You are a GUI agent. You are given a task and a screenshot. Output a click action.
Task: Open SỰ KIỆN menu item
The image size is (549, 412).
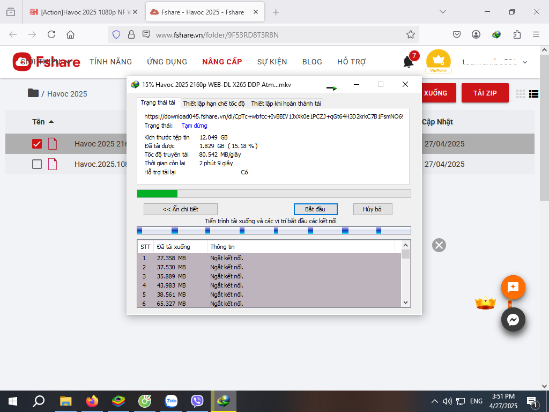[x=272, y=62]
